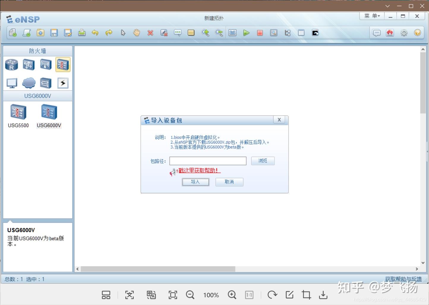Viewport: 429px width, 305px height.
Task: Print the topology
Action: [82, 33]
